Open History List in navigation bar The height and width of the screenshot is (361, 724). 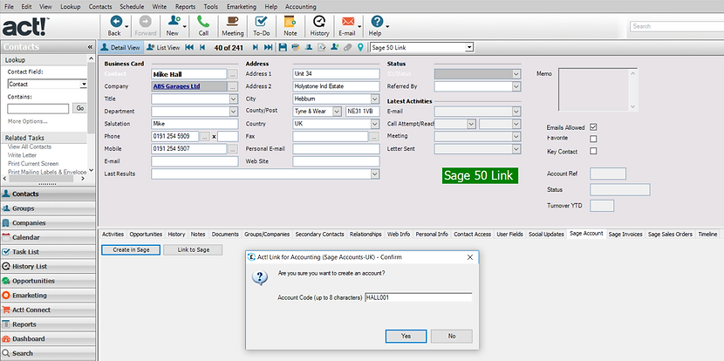pyautogui.click(x=48, y=266)
